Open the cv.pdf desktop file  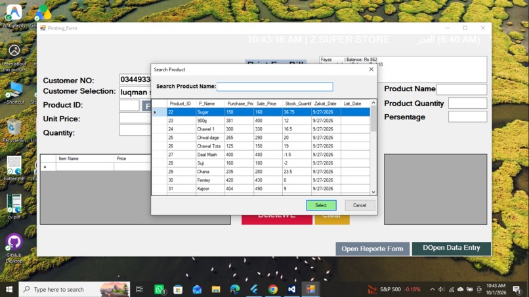tap(14, 207)
